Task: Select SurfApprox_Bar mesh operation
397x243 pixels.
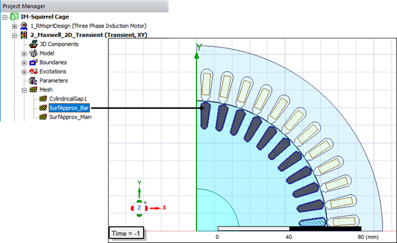Action: click(x=69, y=108)
